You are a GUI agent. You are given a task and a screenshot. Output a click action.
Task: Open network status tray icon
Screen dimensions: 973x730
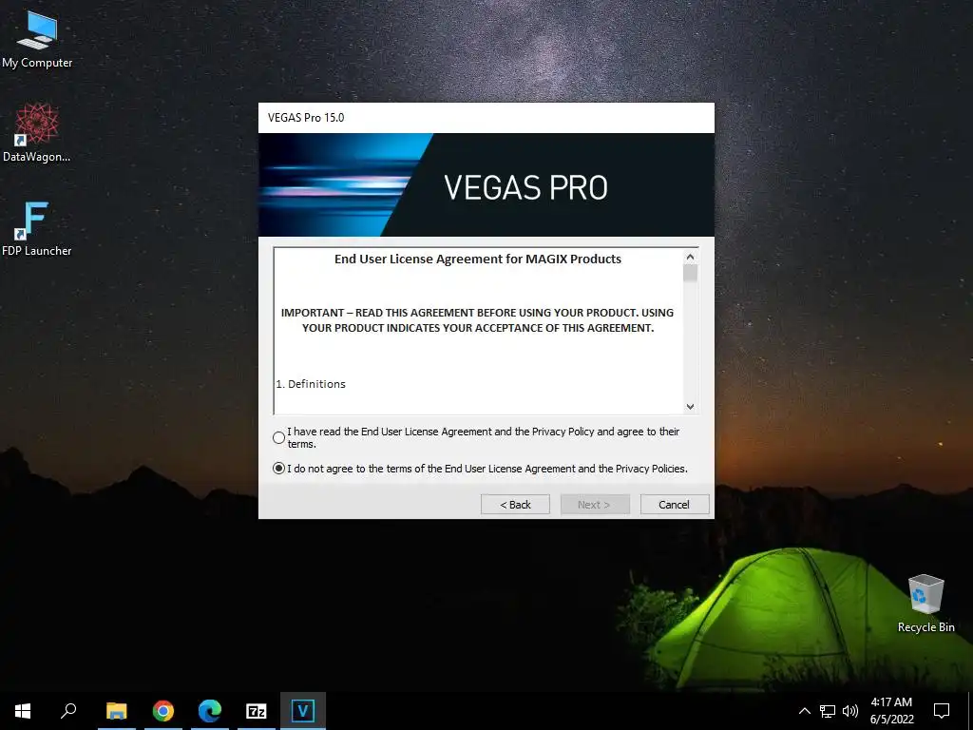point(828,711)
